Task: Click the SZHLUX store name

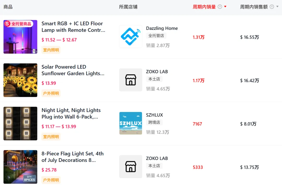Action: coord(154,115)
